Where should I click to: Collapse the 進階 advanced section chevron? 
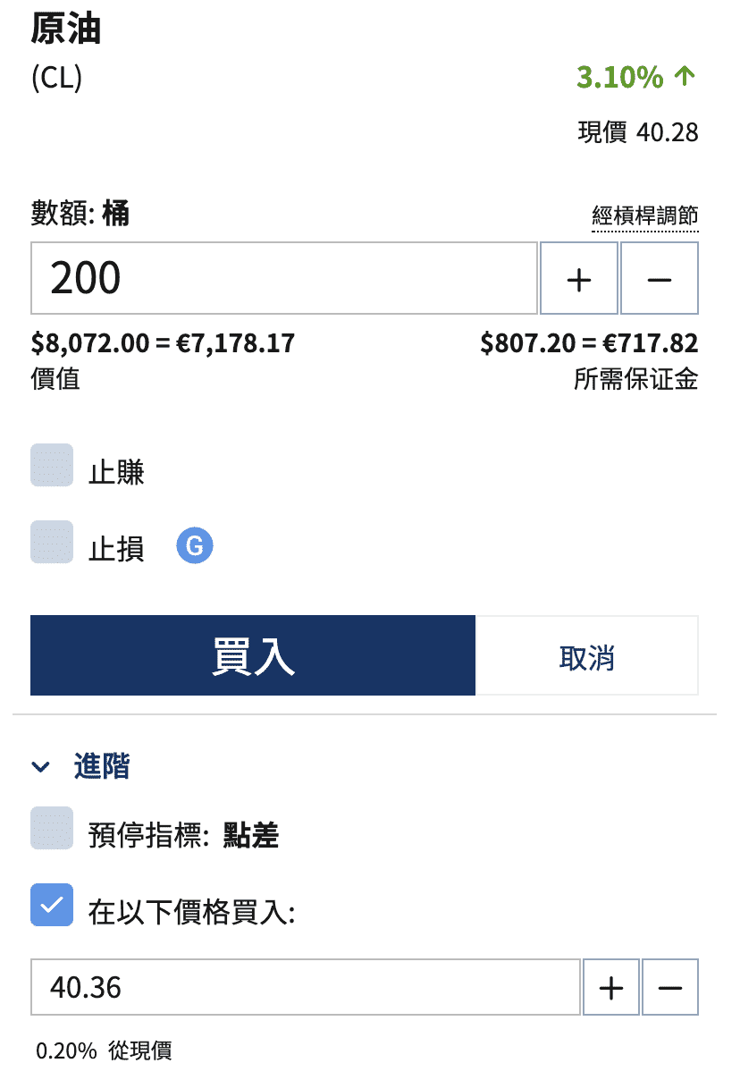(40, 766)
